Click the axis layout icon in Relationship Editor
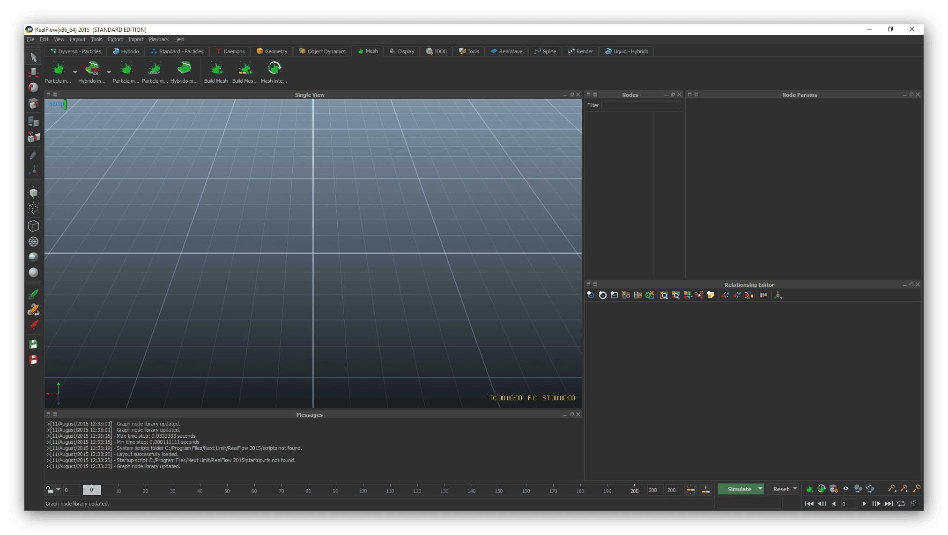This screenshot has width=948, height=535. pos(778,295)
